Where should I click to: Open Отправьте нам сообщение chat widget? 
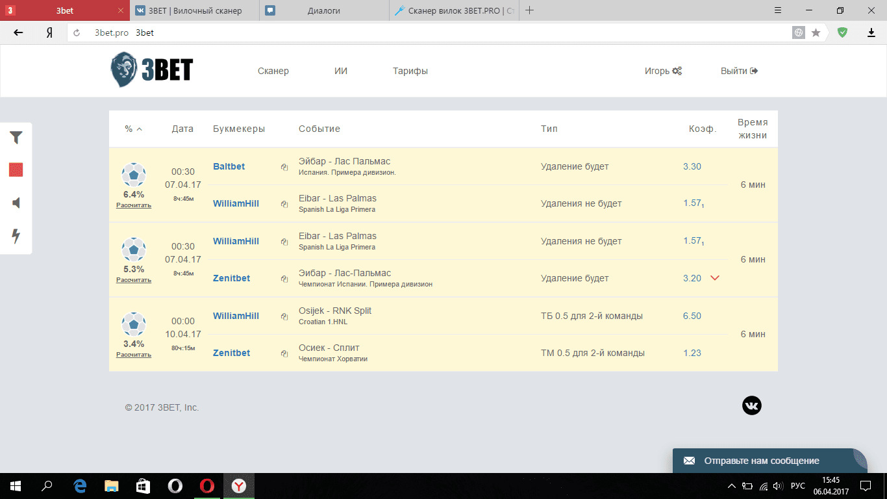(761, 461)
